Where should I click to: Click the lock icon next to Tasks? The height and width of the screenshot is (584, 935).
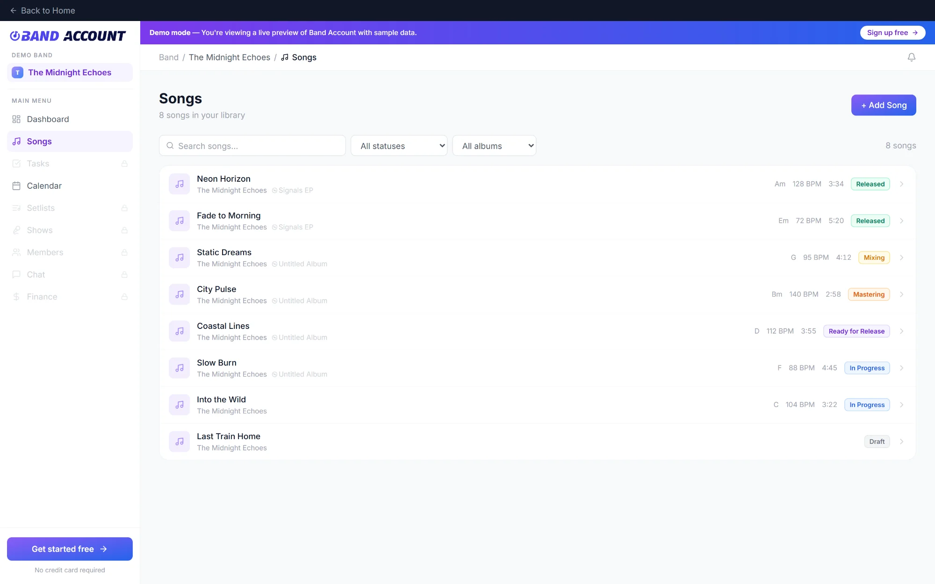(x=124, y=164)
